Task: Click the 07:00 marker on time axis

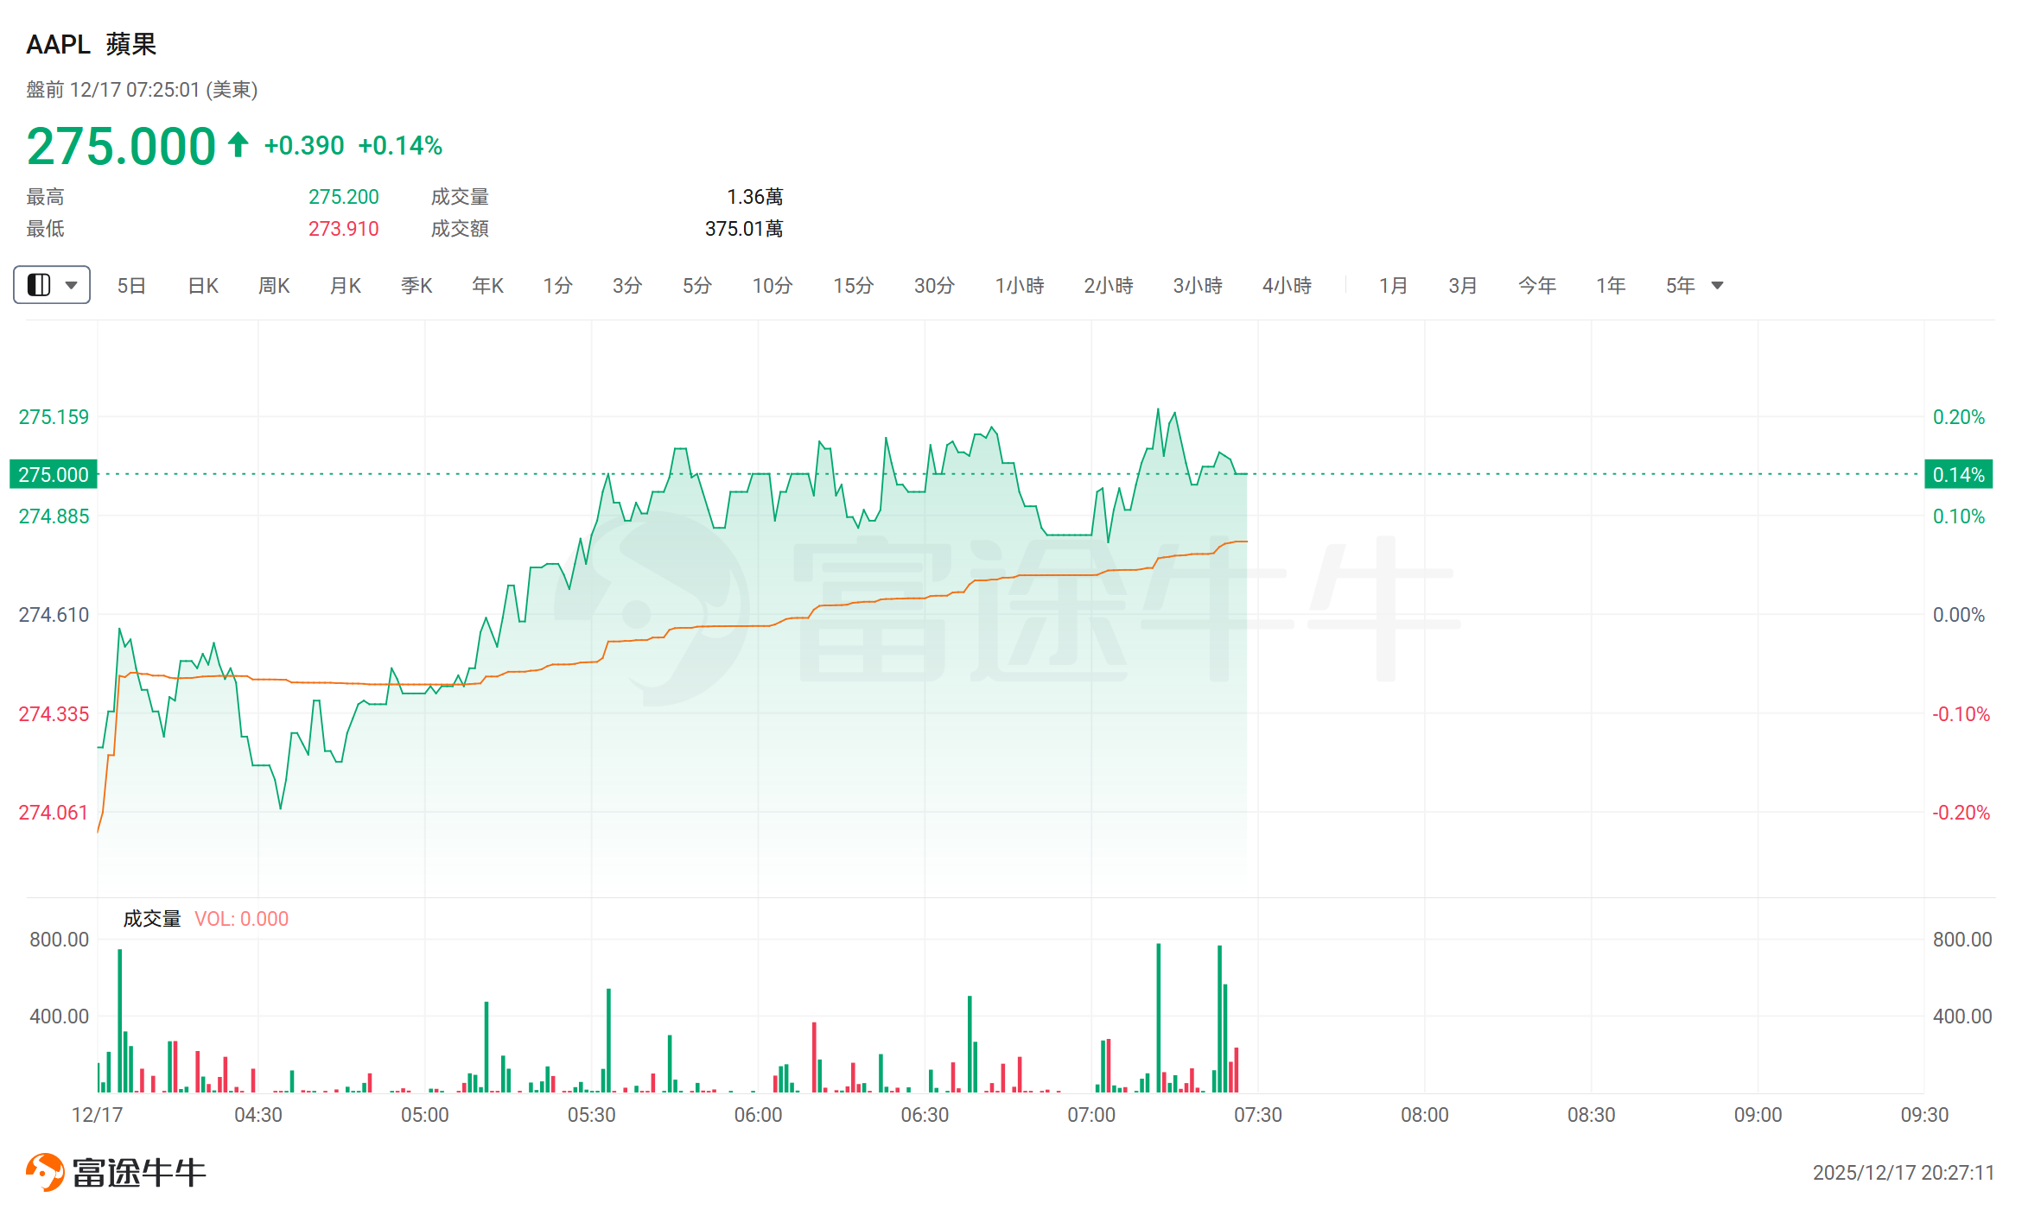Action: 1091,1115
